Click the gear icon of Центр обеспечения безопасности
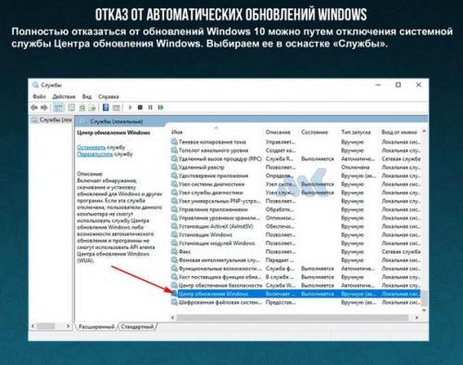The height and width of the screenshot is (365, 463). [174, 285]
